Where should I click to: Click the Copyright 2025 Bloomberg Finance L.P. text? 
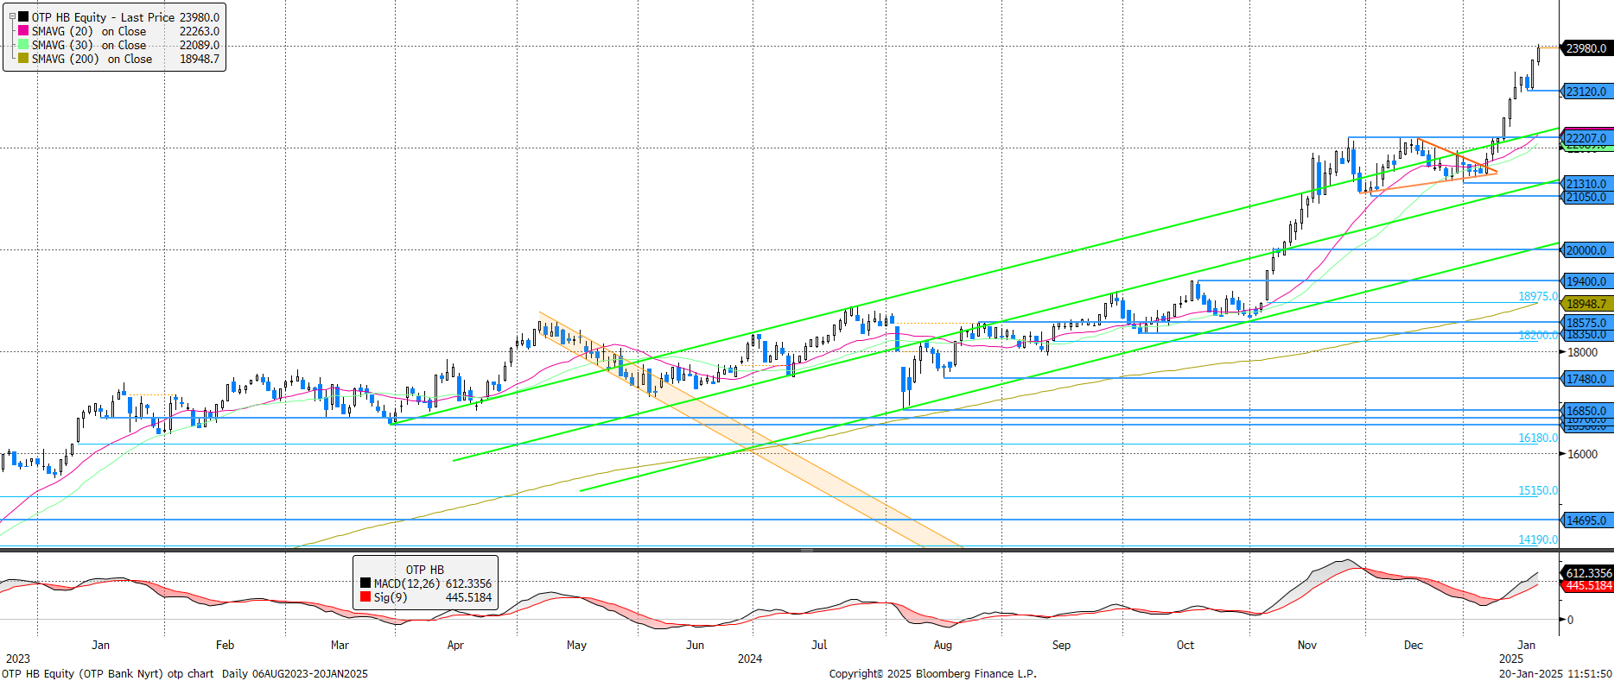[x=933, y=673]
